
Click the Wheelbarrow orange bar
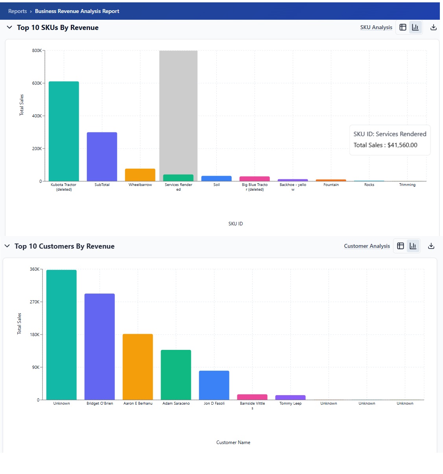140,175
